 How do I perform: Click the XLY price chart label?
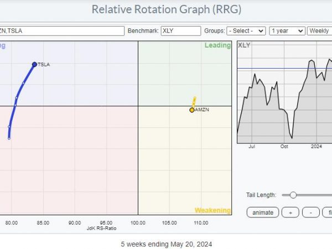244,45
